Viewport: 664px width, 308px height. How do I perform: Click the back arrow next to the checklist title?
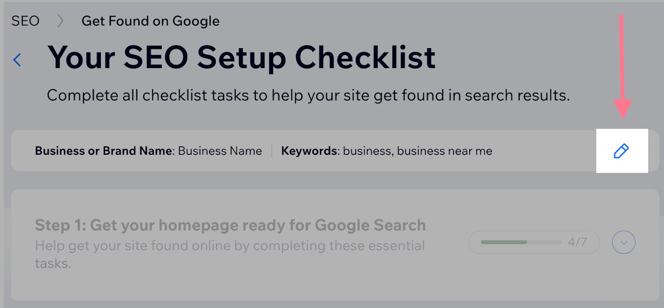pos(17,60)
